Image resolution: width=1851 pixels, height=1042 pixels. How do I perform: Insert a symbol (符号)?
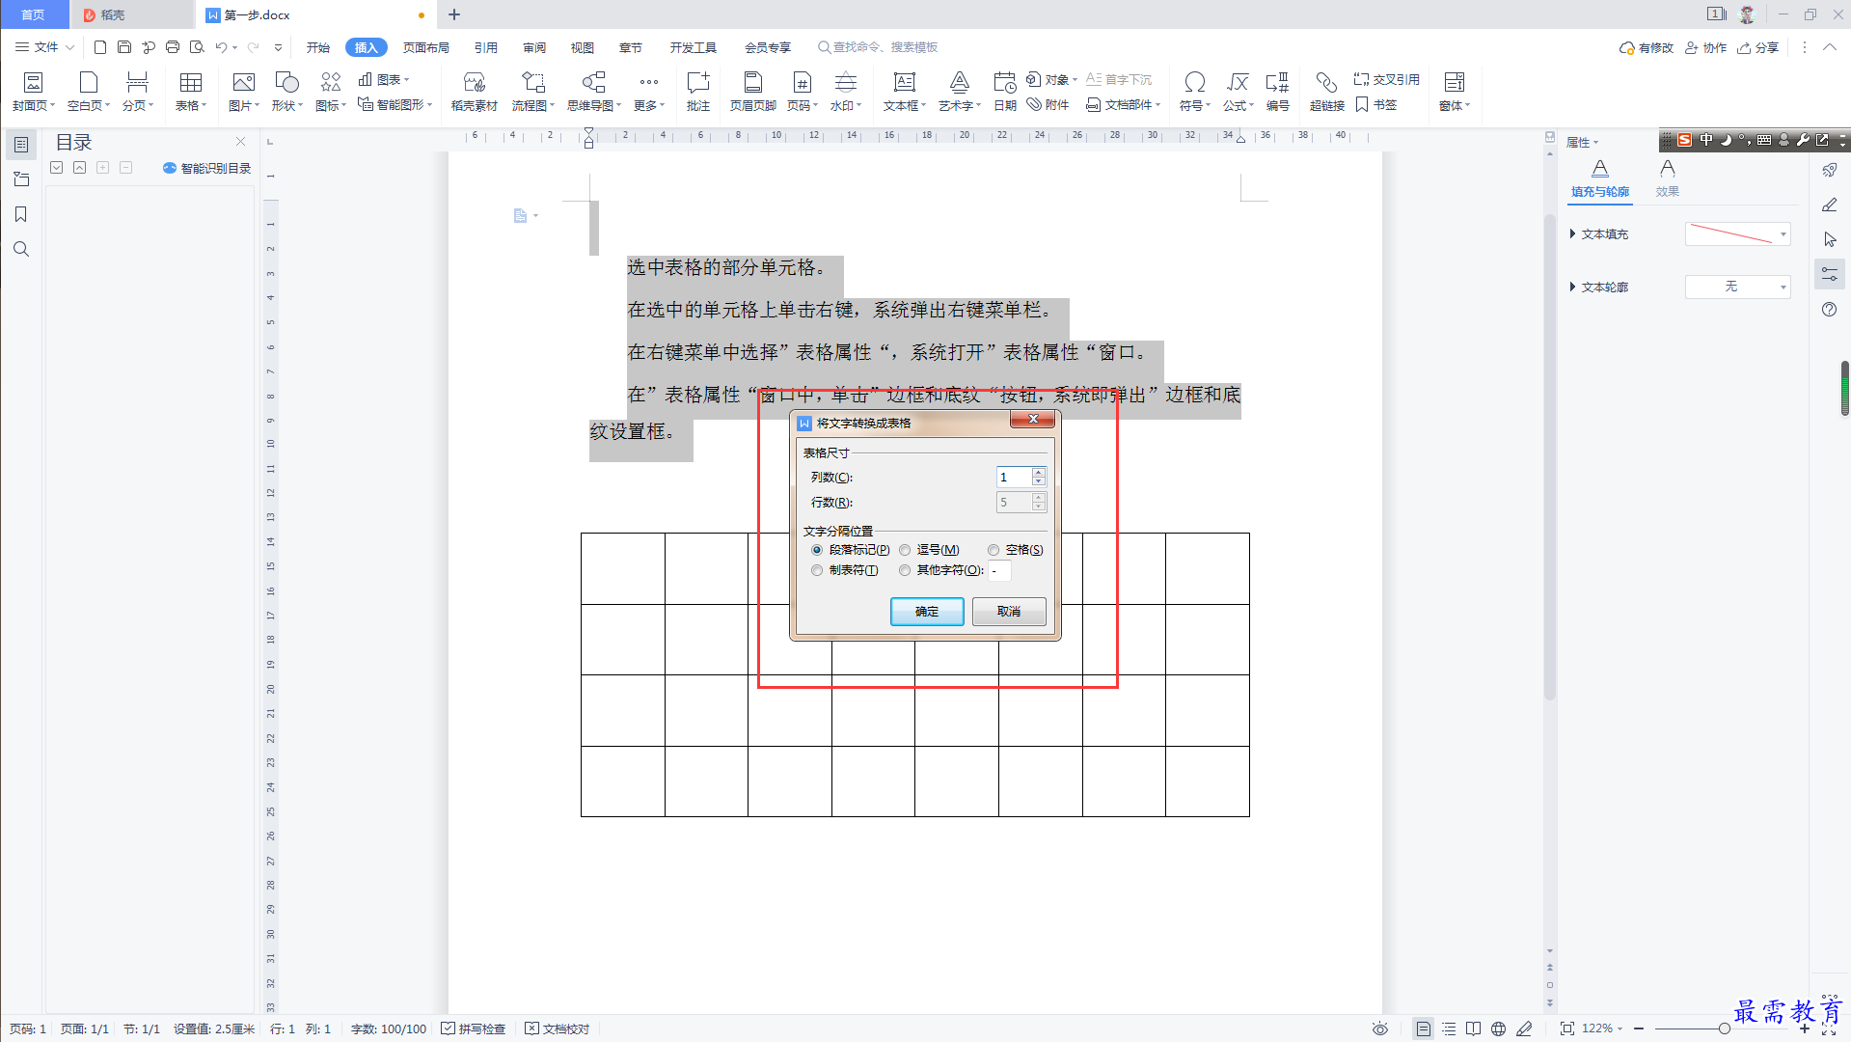[x=1194, y=92]
